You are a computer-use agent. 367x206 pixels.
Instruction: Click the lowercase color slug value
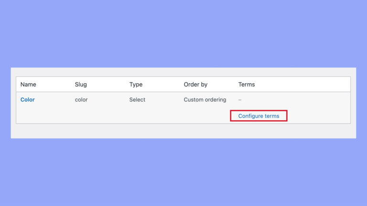81,100
